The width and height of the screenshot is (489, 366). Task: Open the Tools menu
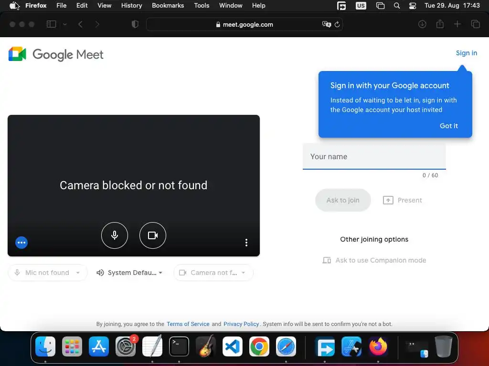coord(202,6)
